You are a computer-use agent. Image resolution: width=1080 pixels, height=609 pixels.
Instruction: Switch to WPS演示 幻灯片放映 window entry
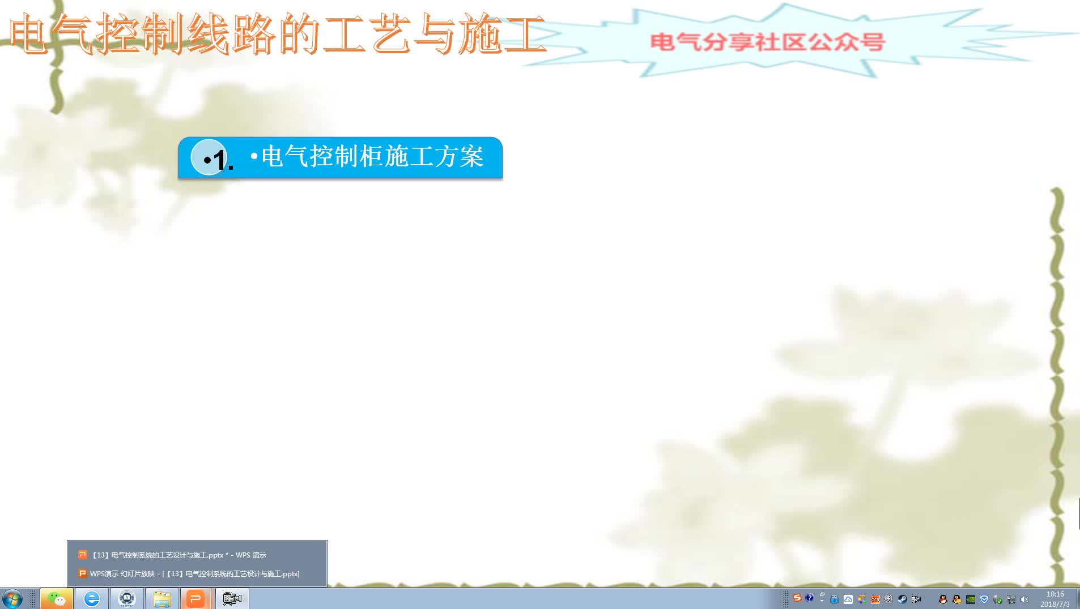pos(197,573)
